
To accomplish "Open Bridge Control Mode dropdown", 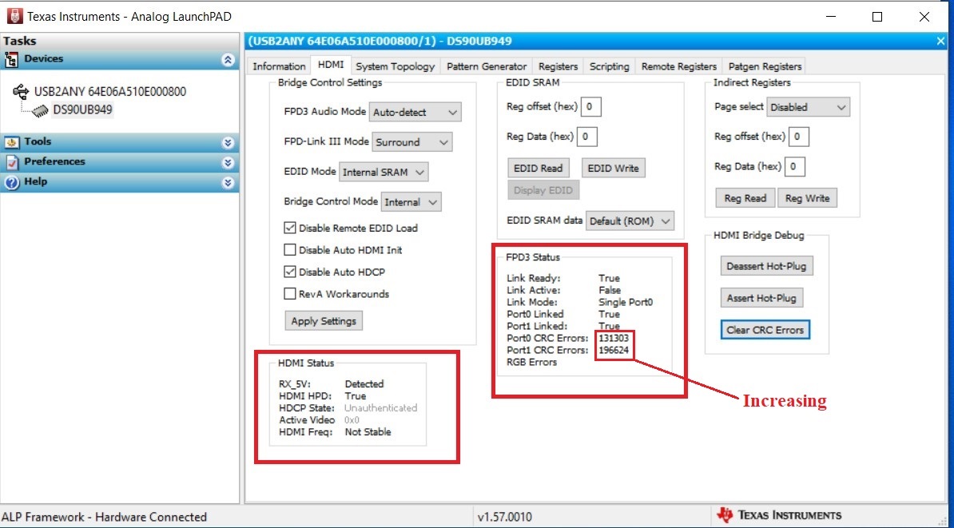I will coord(411,202).
